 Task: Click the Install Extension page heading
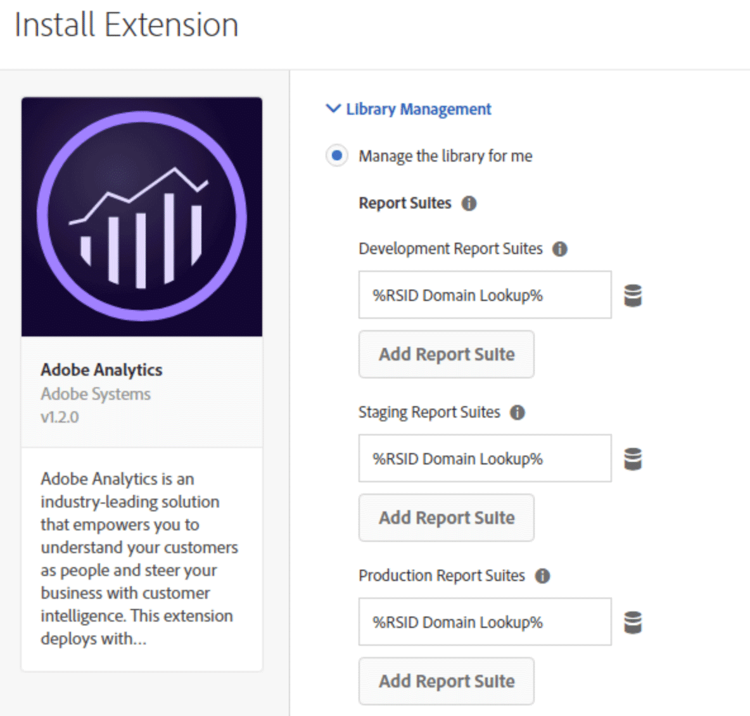pyautogui.click(x=126, y=25)
